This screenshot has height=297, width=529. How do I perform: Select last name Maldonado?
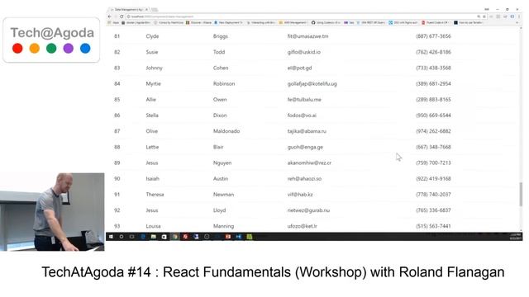coord(226,131)
